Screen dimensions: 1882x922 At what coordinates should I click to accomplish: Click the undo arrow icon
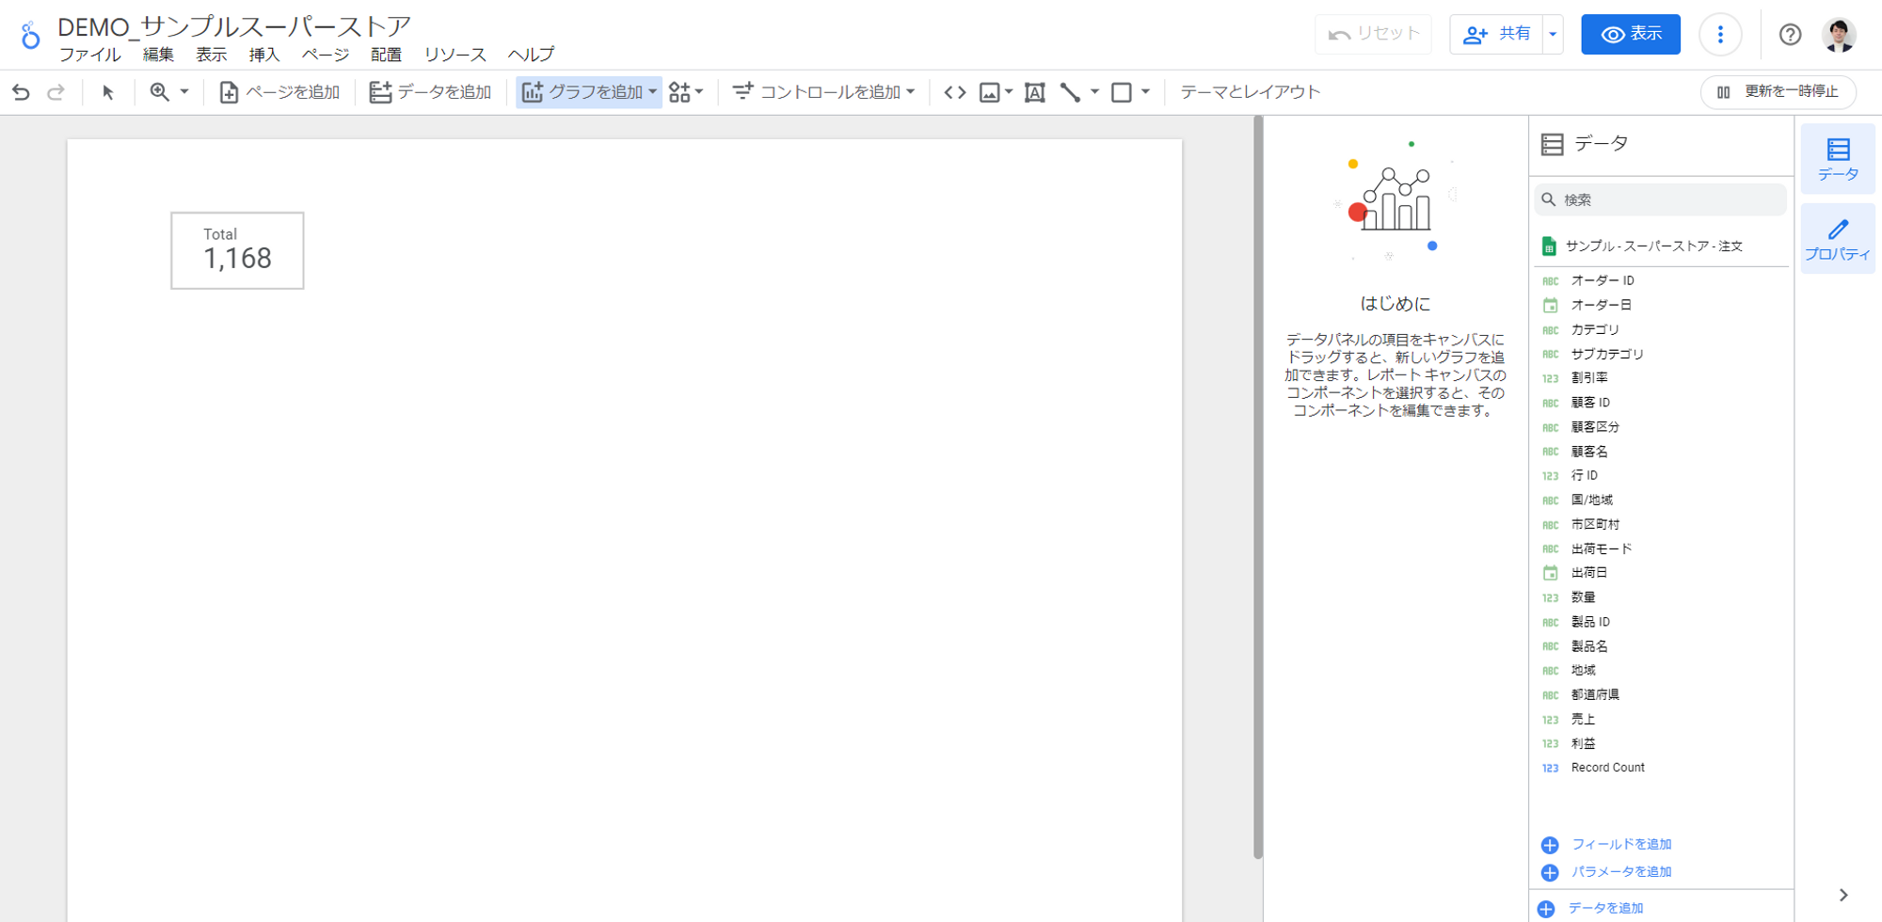[x=21, y=92]
